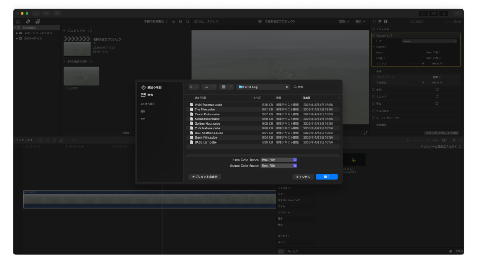Select the ブラー effect category
The image size is (478, 273).
281,194
